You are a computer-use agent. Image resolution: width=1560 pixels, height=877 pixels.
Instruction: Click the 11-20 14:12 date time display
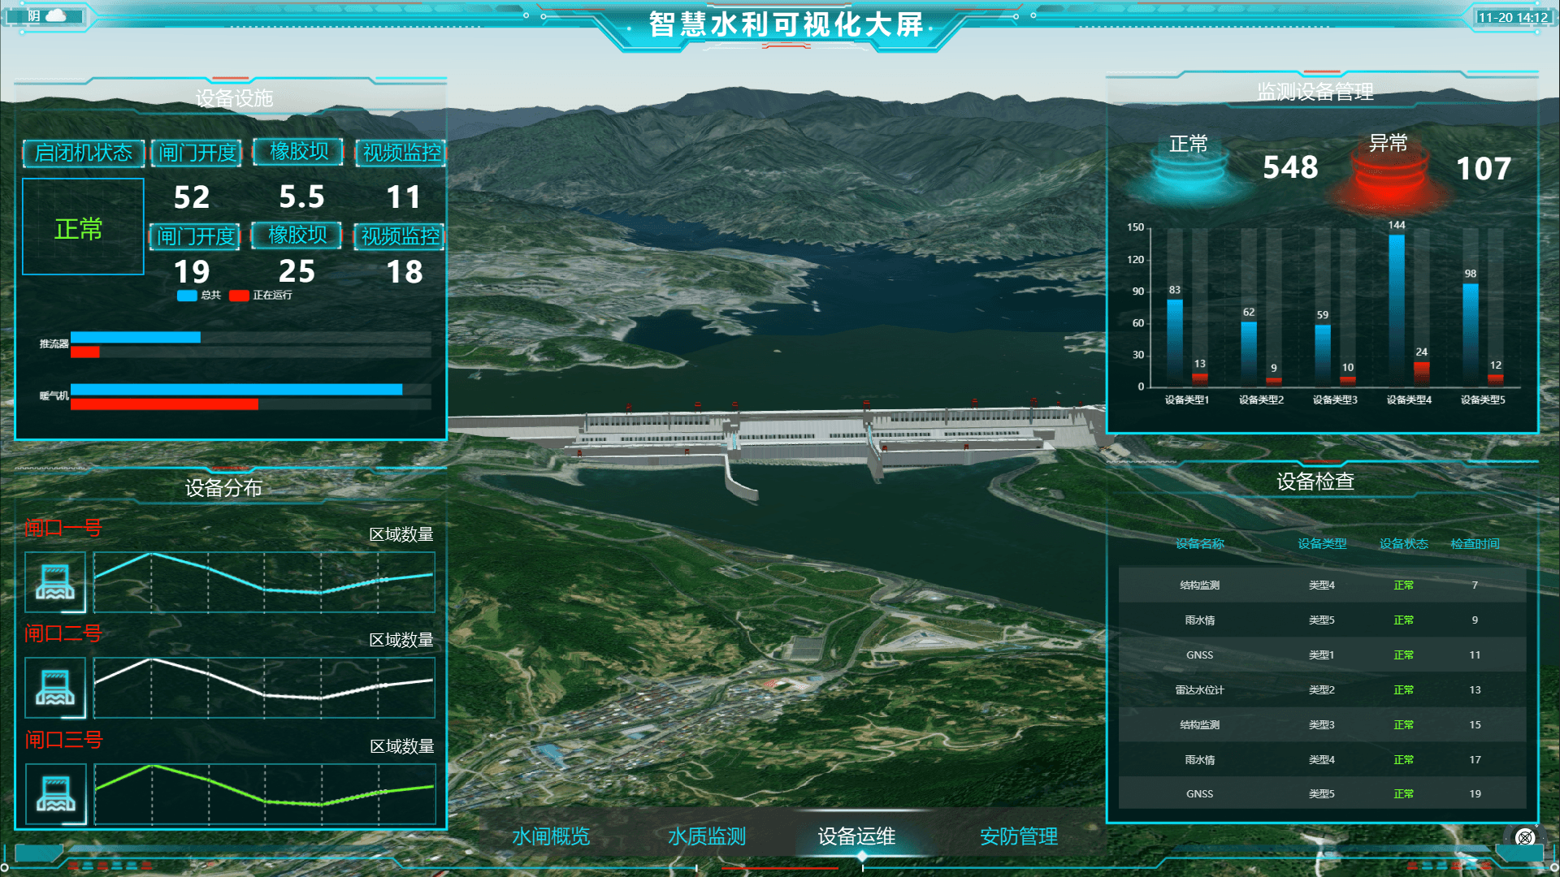tap(1512, 17)
